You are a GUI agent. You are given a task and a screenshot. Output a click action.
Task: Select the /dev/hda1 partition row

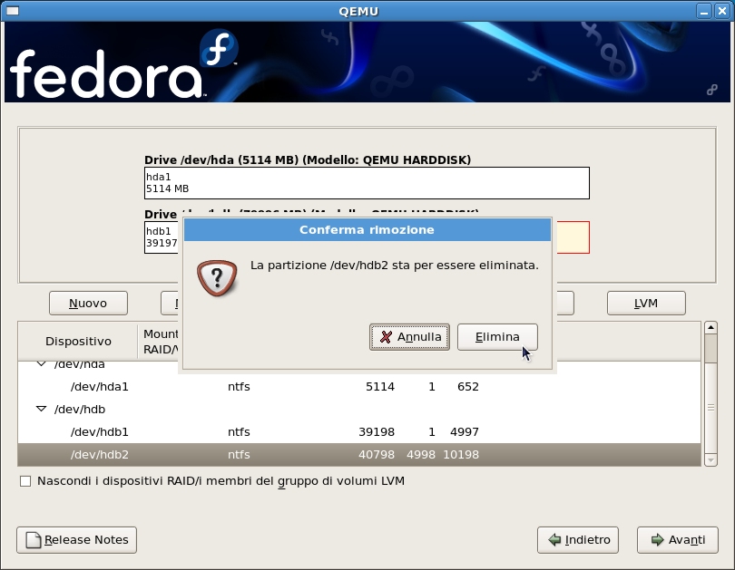[x=359, y=387]
